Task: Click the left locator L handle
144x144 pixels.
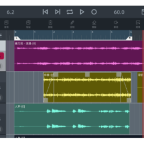Action: [17, 38]
